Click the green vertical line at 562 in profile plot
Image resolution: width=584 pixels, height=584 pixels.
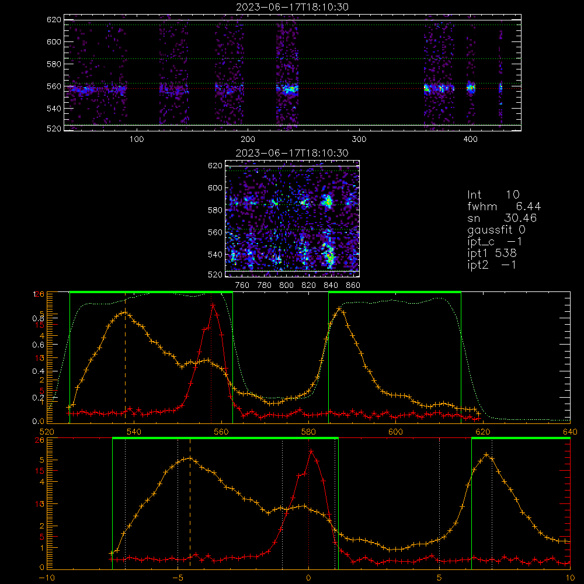[233, 357]
